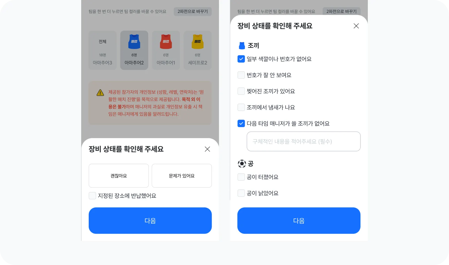The height and width of the screenshot is (265, 449).
Task: Uncheck 일부 색깔이나 번호가 없어요
Action: point(241,59)
